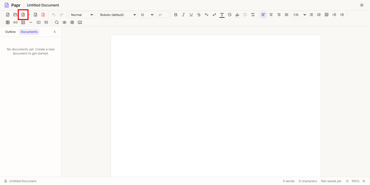Toggle subscript formatting
The width and height of the screenshot is (370, 185).
pos(207,15)
